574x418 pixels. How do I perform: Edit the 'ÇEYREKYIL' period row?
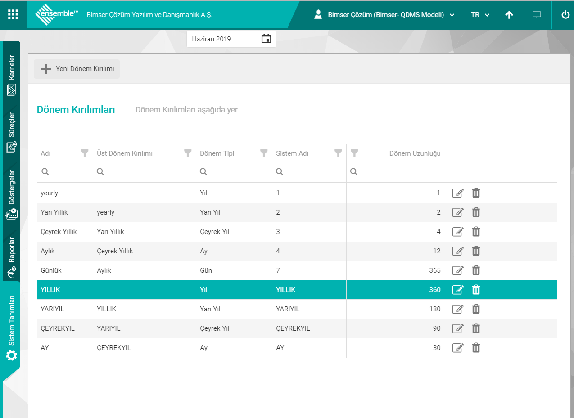pyautogui.click(x=457, y=328)
